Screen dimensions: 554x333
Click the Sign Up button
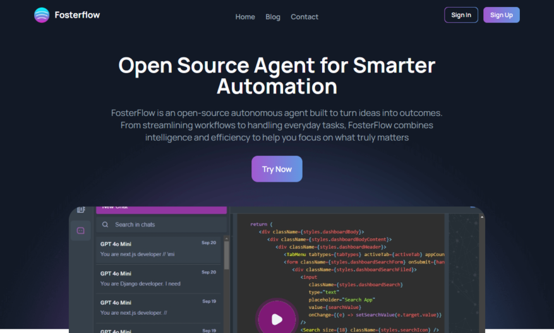pos(502,15)
